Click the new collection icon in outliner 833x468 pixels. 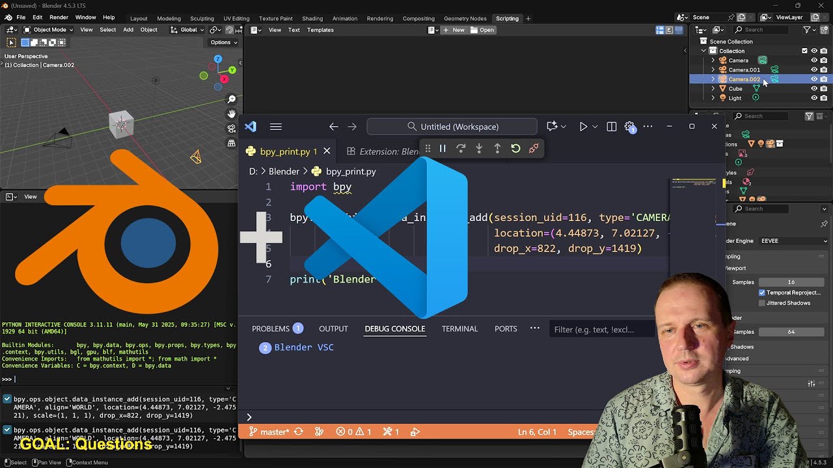[824, 30]
